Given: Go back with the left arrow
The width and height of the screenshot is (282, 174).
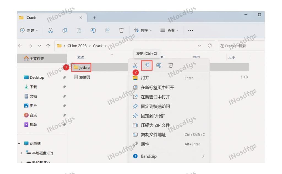Looking at the screenshot, I should pyautogui.click(x=20, y=46).
